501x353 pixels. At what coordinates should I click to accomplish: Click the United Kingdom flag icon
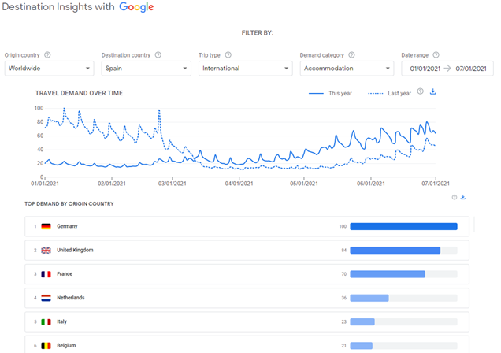pos(46,251)
